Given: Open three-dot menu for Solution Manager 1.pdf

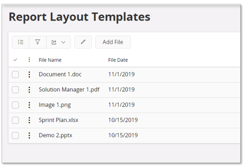Looking at the screenshot, I should 29,90.
